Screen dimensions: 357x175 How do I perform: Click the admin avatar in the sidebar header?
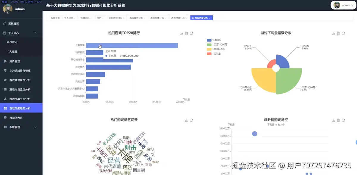coord(8,9)
